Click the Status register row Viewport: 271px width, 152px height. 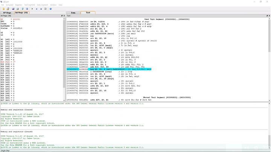(11, 28)
